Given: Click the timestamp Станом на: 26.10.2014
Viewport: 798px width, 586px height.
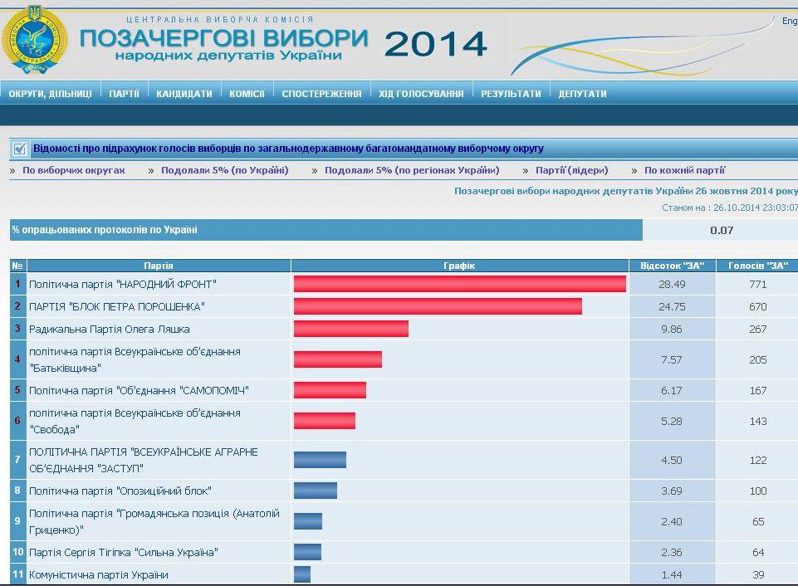Looking at the screenshot, I should 730,208.
